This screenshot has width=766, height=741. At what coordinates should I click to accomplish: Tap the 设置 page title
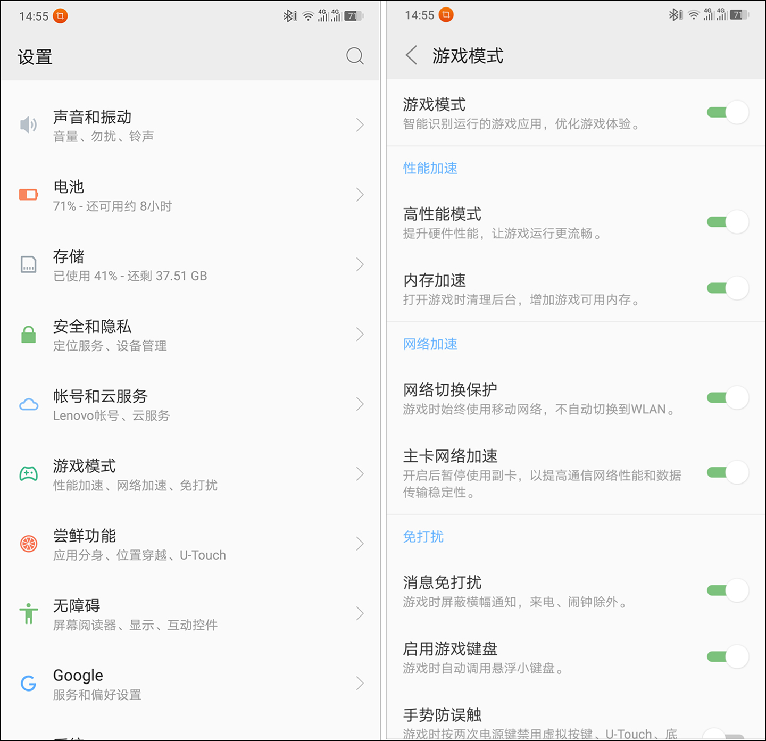[x=35, y=56]
